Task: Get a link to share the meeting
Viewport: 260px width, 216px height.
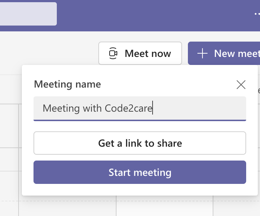Action: click(x=140, y=143)
